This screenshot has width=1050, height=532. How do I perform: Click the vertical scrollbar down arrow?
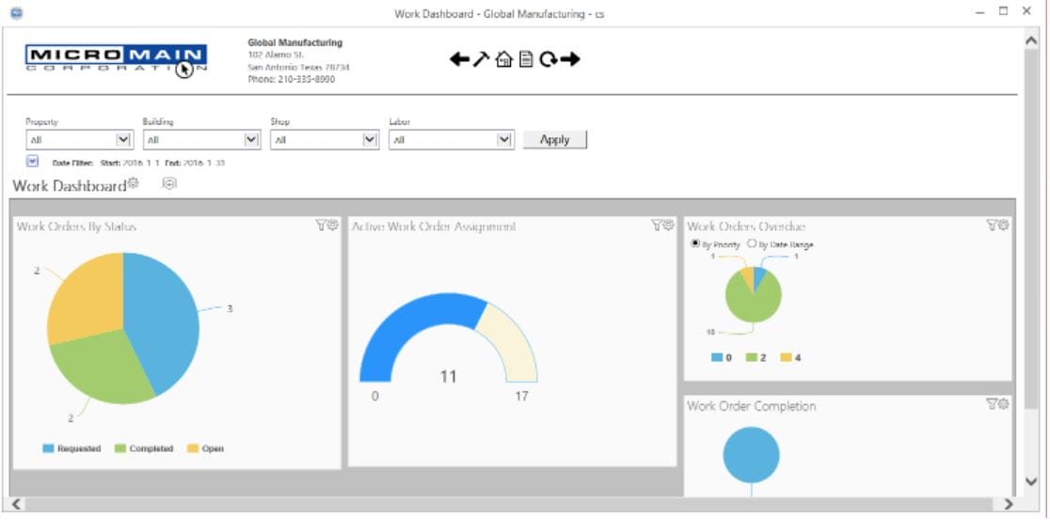(x=1030, y=481)
